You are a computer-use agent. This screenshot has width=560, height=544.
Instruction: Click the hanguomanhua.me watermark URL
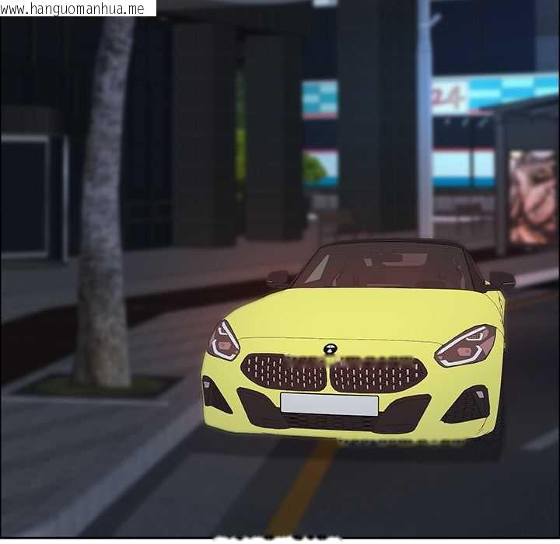(x=75, y=9)
